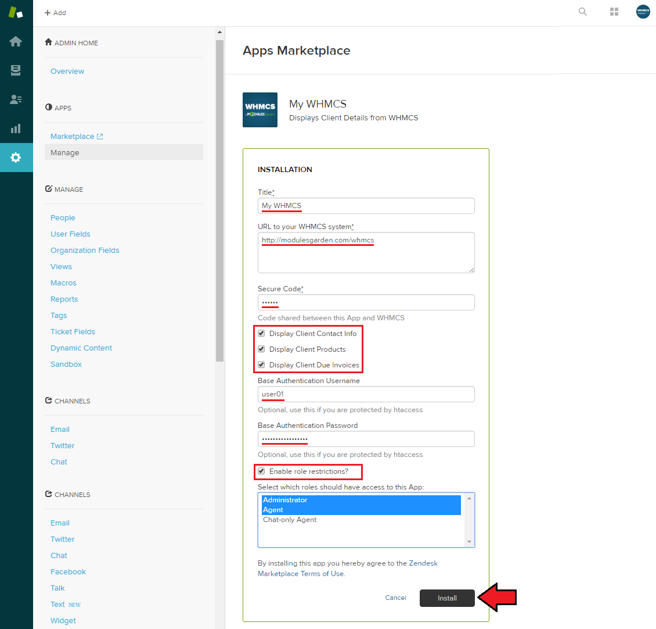
Task: Open the Views tickets icon
Action: click(x=16, y=70)
